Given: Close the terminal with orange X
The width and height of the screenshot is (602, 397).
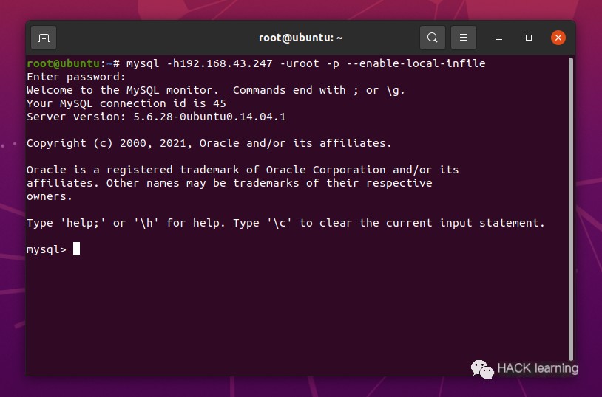Looking at the screenshot, I should pos(558,38).
